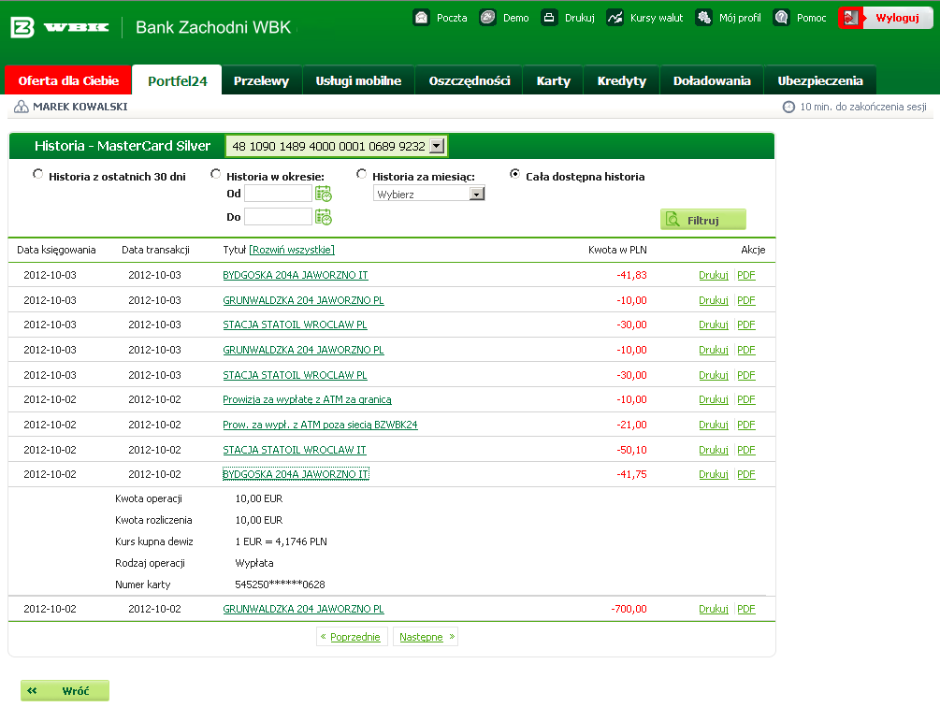The height and width of the screenshot is (707, 940).
Task: Open calendar picker for the Od date
Action: 323,194
